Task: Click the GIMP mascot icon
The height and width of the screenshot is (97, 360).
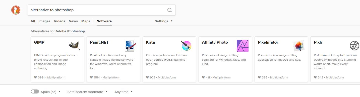Action: (x=75, y=46)
